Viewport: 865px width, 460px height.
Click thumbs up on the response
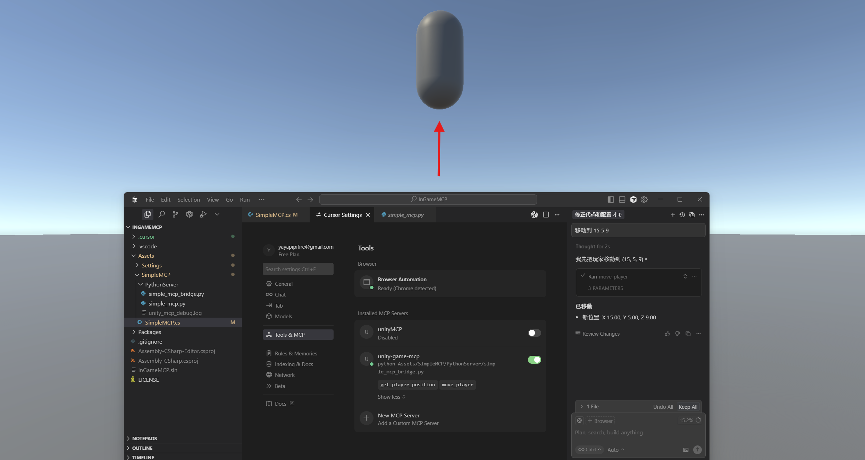pyautogui.click(x=667, y=334)
